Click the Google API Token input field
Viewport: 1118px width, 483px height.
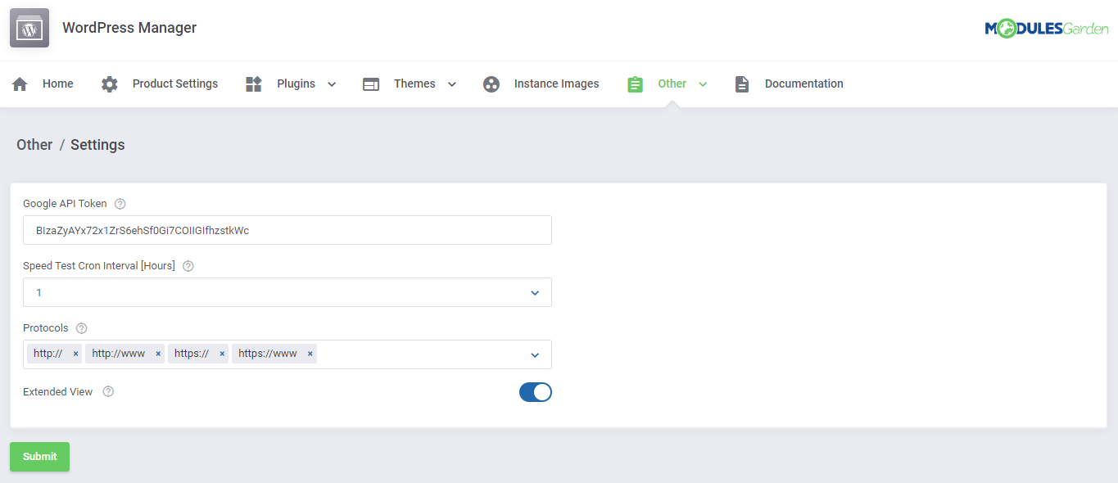click(x=287, y=230)
